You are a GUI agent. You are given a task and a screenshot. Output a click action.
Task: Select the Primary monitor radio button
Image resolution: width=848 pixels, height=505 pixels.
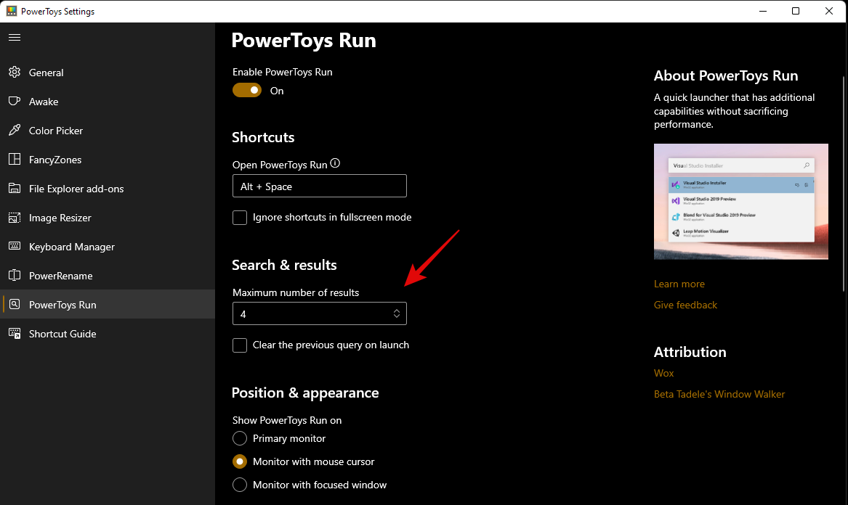click(x=240, y=438)
